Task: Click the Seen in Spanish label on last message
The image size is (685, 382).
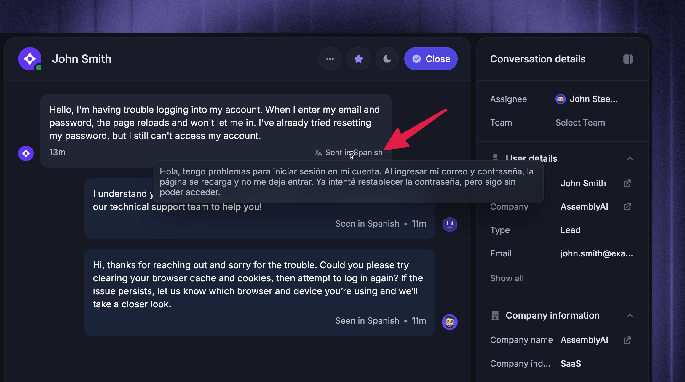Action: click(x=367, y=321)
